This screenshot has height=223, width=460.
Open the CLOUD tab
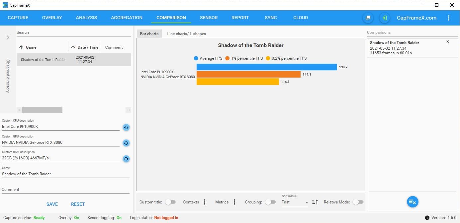pos(301,18)
